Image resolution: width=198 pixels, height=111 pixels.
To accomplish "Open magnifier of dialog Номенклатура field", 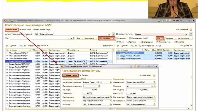I will point(155,82).
